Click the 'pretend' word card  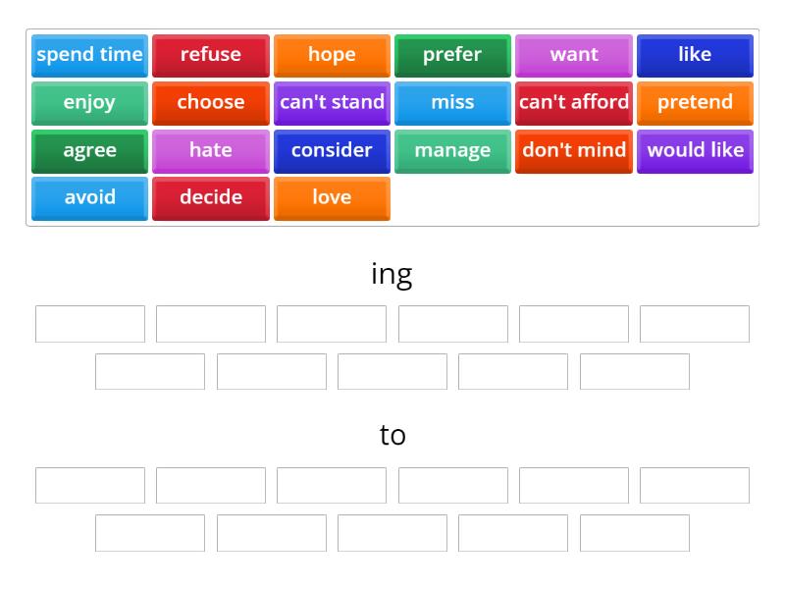click(695, 102)
